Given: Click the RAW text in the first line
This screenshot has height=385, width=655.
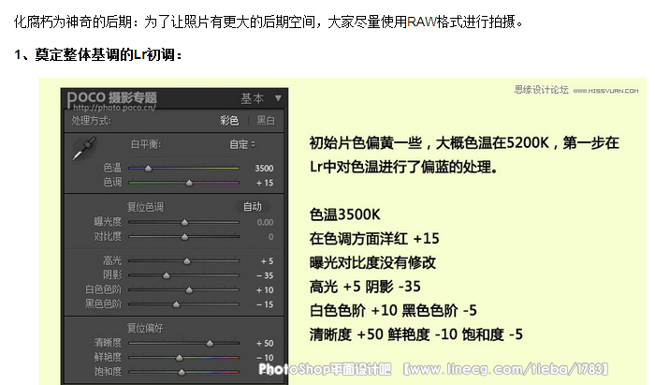Looking at the screenshot, I should click(x=421, y=22).
